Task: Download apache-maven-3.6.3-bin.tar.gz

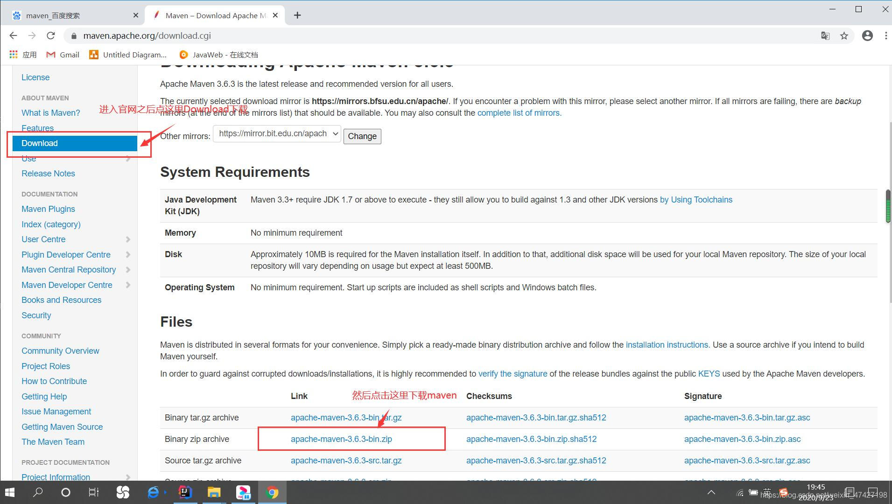Action: pos(346,418)
